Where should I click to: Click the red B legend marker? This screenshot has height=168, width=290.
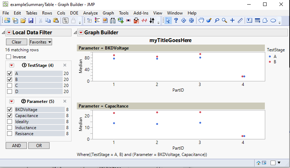270,62
